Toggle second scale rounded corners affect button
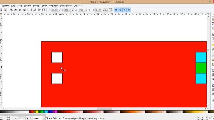Viewport: 214px width, 120px height. pyautogui.click(x=120, y=10)
